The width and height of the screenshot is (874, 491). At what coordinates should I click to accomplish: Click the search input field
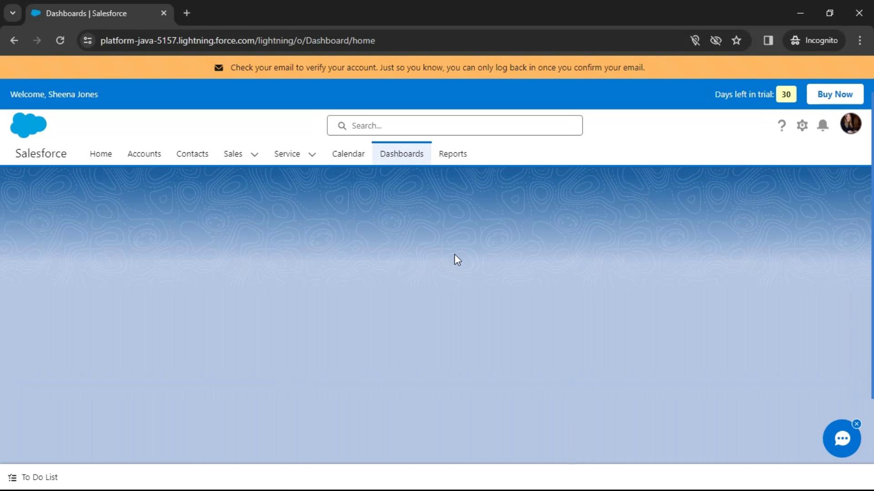[454, 125]
